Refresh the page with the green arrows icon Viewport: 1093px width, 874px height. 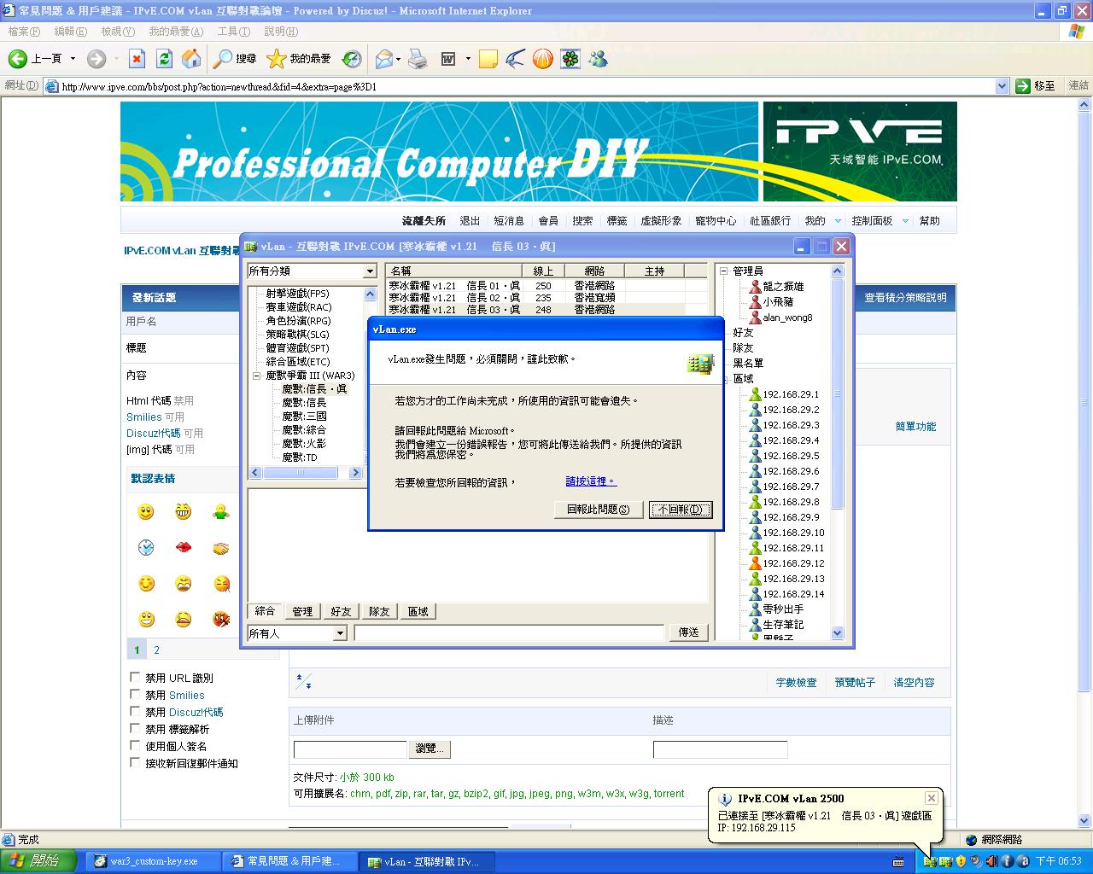pyautogui.click(x=164, y=59)
